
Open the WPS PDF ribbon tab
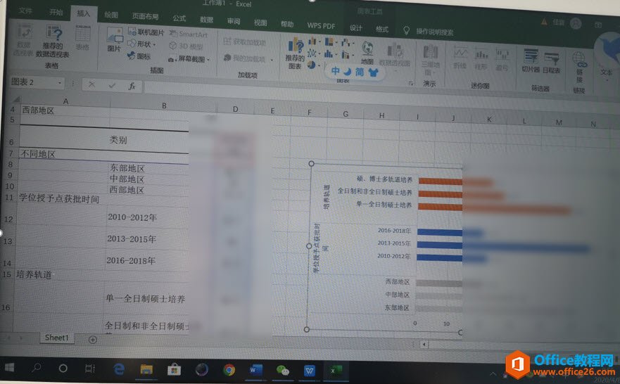point(321,26)
